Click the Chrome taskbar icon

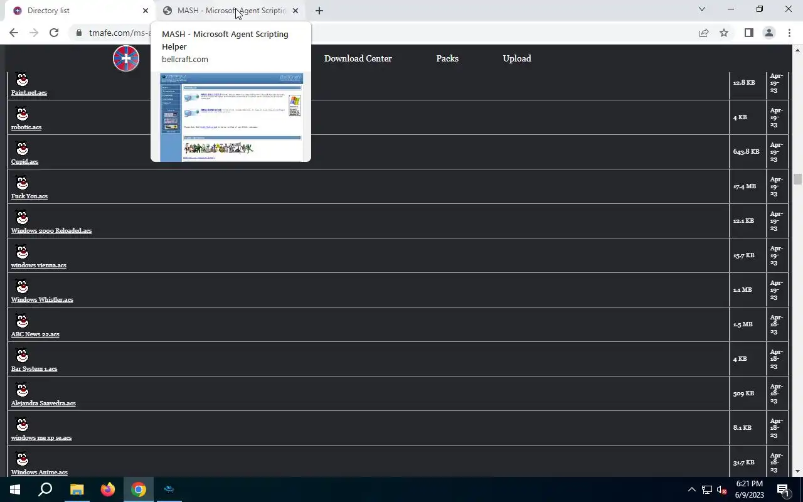[x=139, y=489]
